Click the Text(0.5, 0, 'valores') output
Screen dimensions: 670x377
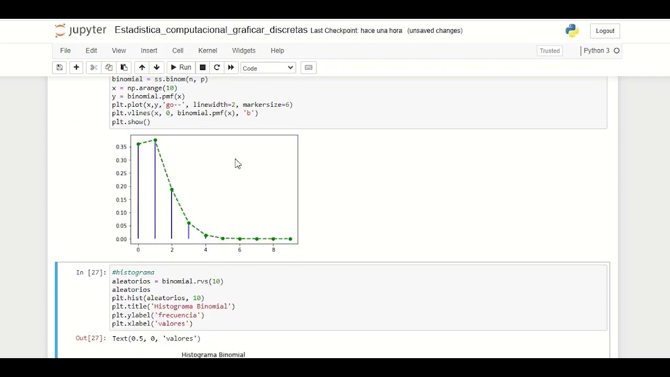click(x=156, y=338)
